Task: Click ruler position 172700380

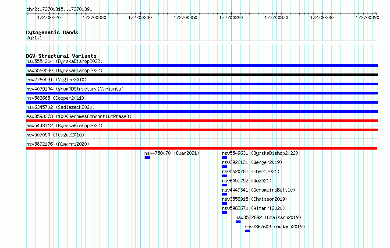Action: pos(322,17)
